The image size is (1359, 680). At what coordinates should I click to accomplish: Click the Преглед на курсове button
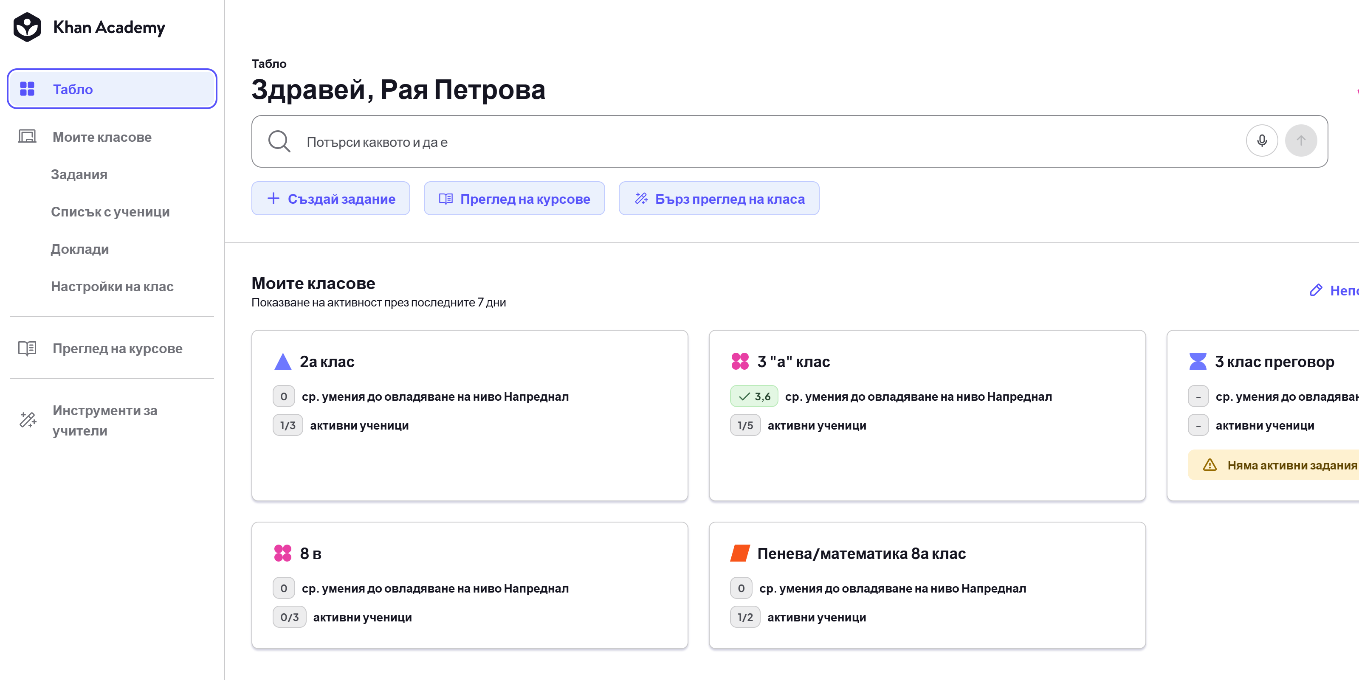coord(514,198)
